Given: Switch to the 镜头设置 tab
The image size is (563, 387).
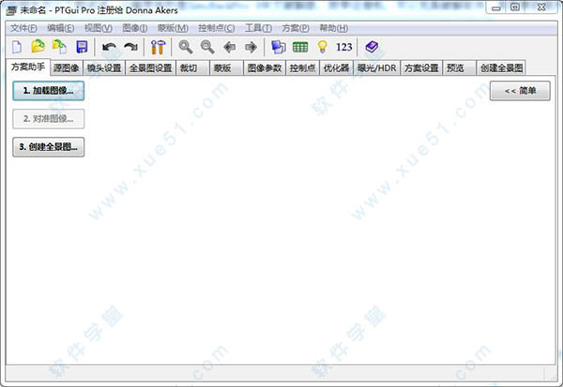Looking at the screenshot, I should (x=104, y=68).
